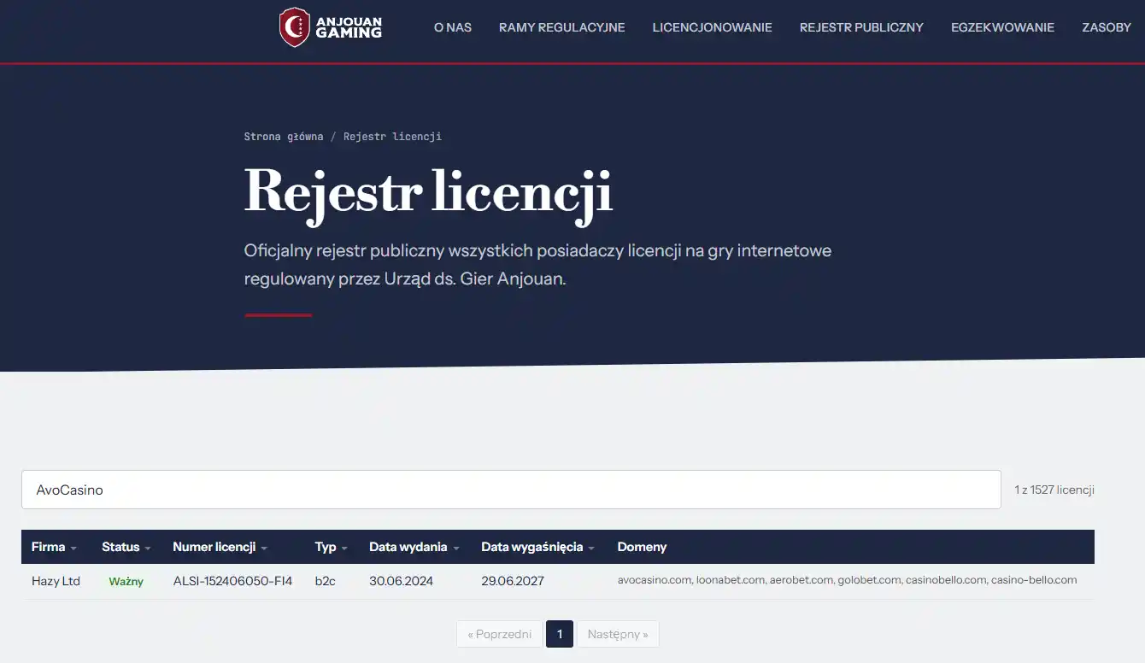Click the Następny pagination button
The image size is (1145, 663).
tap(618, 634)
